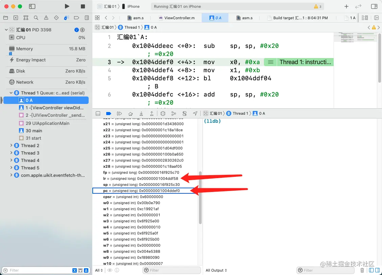This screenshot has height=275, width=382.
Task: Continue program execution
Action: click(x=119, y=113)
